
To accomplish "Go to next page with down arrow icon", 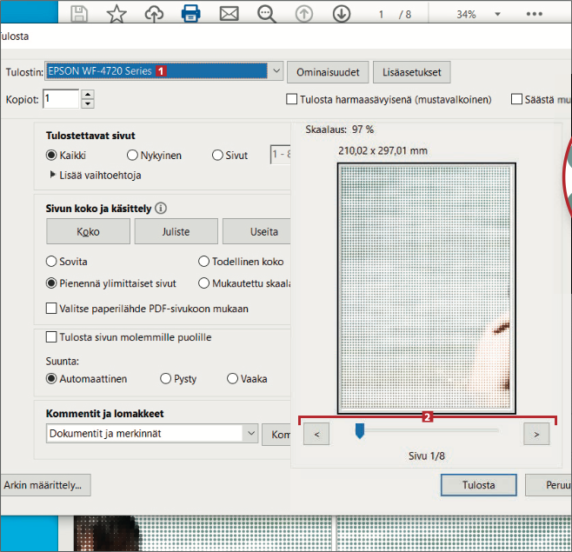I will click(342, 14).
